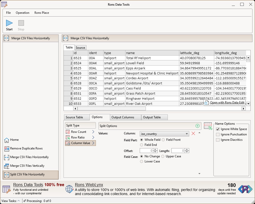This screenshot has height=204, width=255.
Task: Click the down arrow below split options
Action: [x=199, y=174]
